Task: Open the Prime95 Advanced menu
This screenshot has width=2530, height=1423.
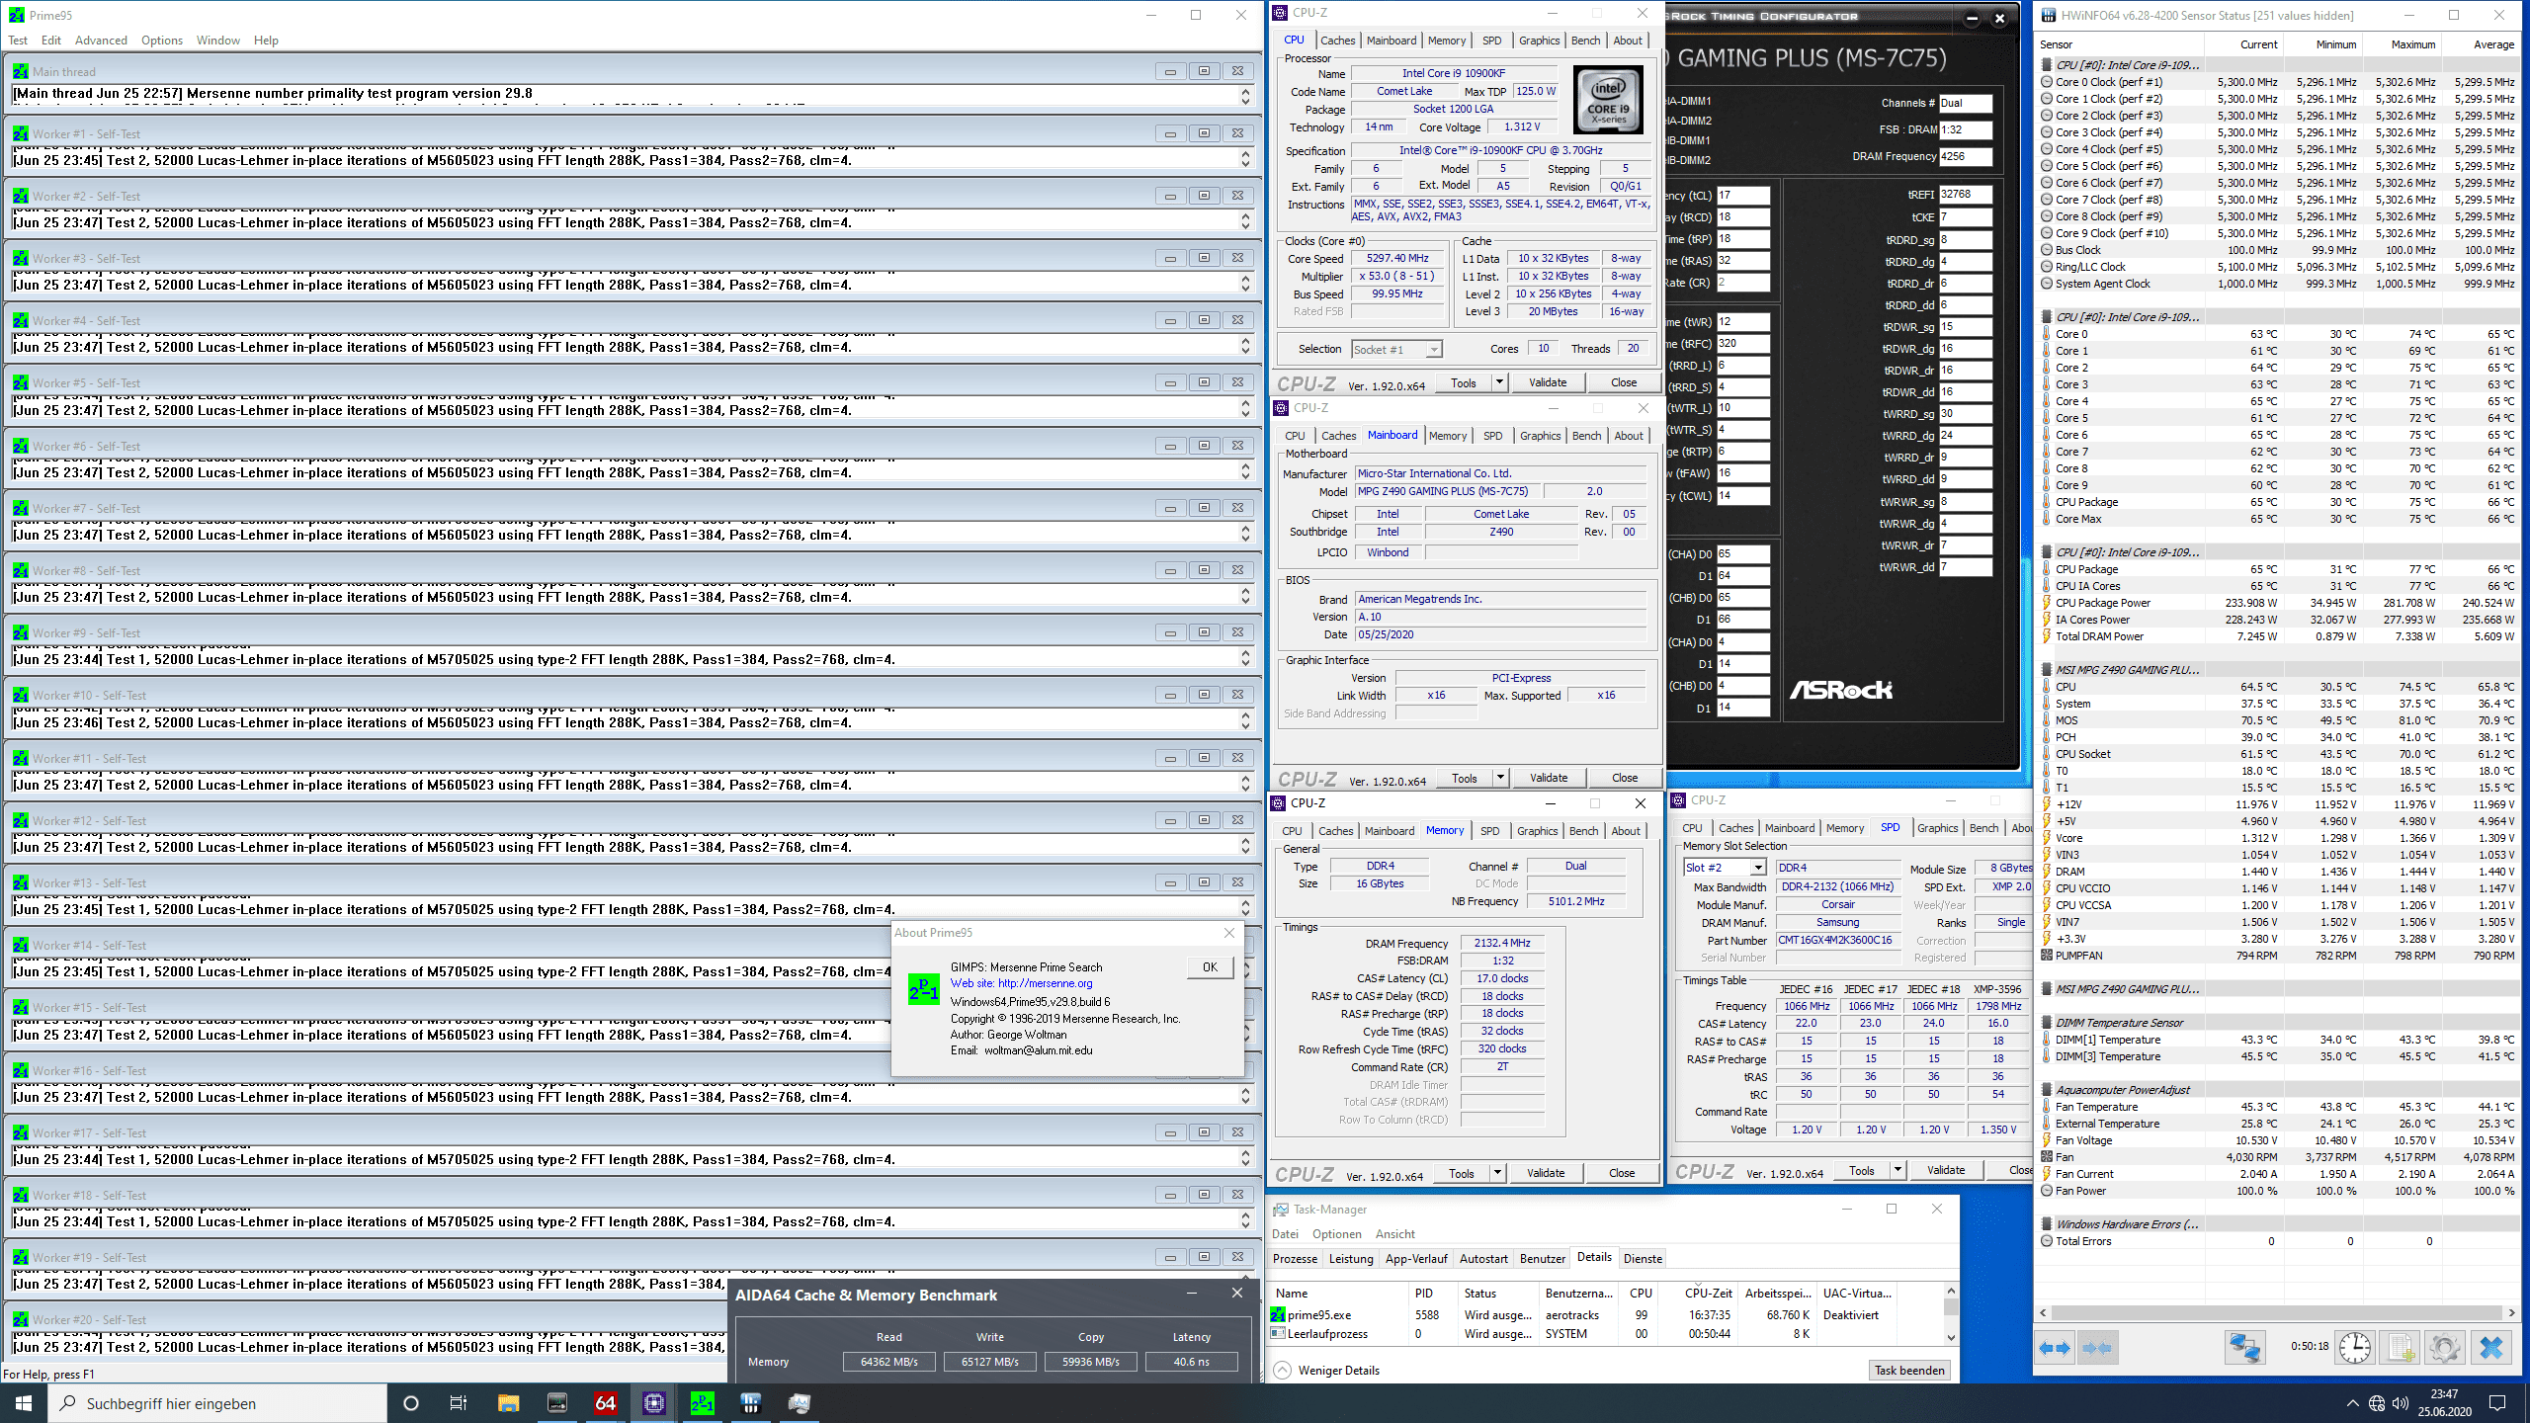Action: pos(101,41)
